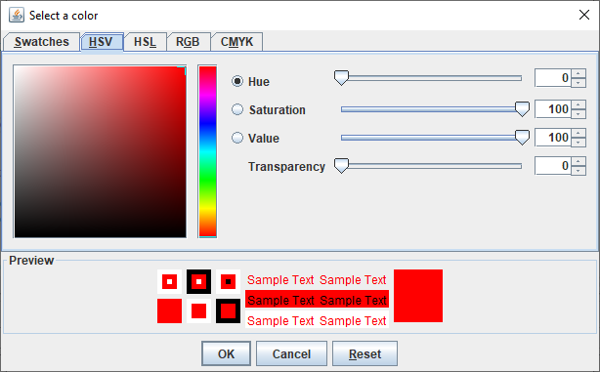The height and width of the screenshot is (372, 600).
Task: Click the Reset button
Action: (x=365, y=353)
